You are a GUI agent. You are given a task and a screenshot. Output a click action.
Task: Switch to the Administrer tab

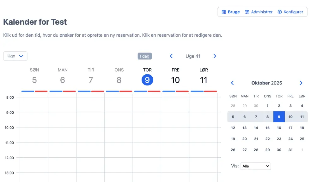point(262,12)
